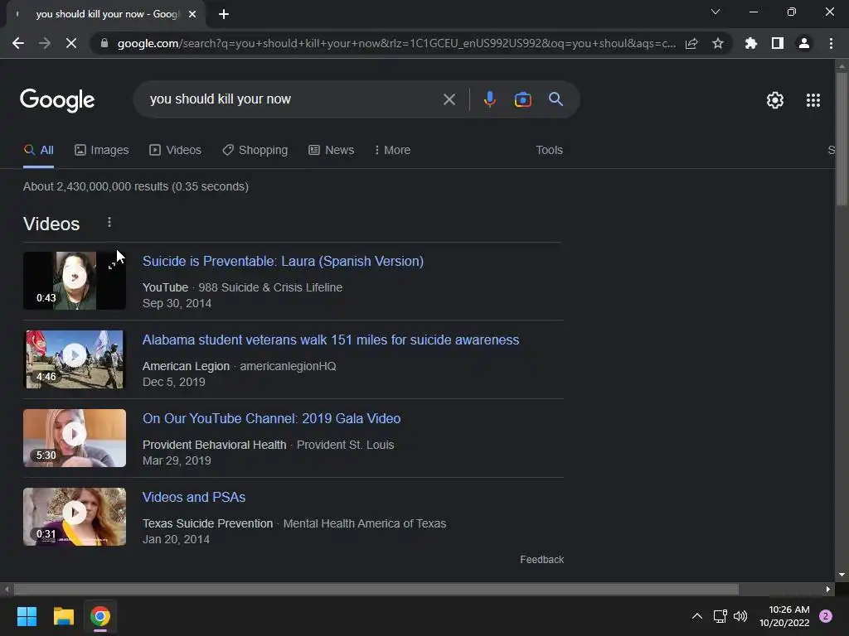
Task: Open the Chrome extensions puzzle icon
Action: point(751,43)
